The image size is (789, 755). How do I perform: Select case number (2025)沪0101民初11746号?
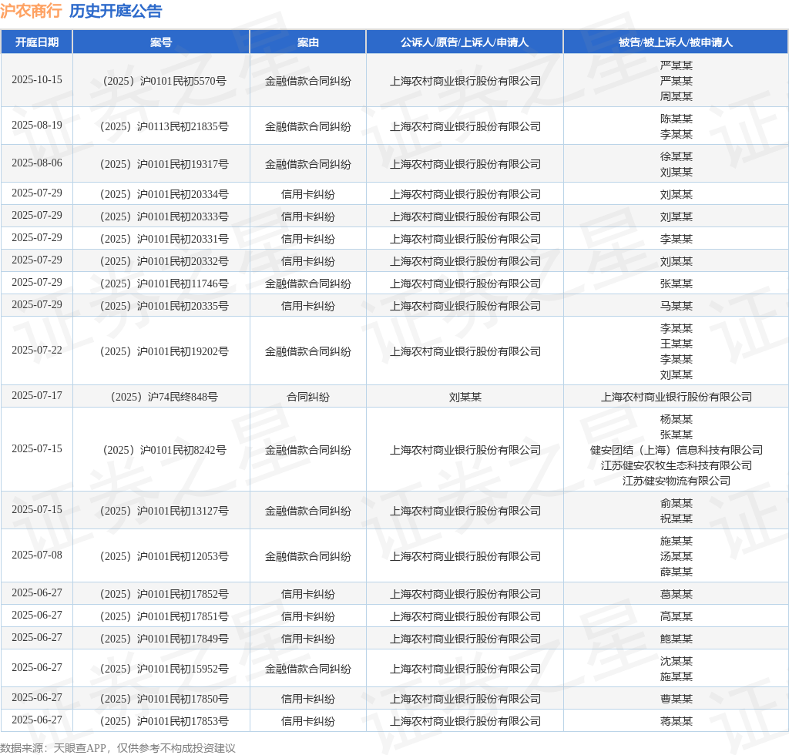click(165, 284)
